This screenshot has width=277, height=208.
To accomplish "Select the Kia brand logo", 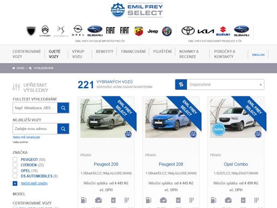I will pyautogui.click(x=206, y=31).
